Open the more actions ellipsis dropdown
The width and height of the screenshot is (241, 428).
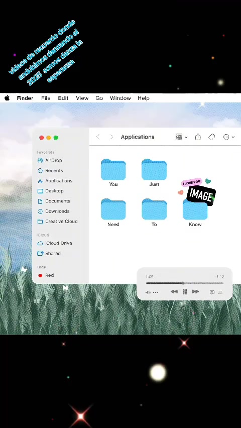229,137
